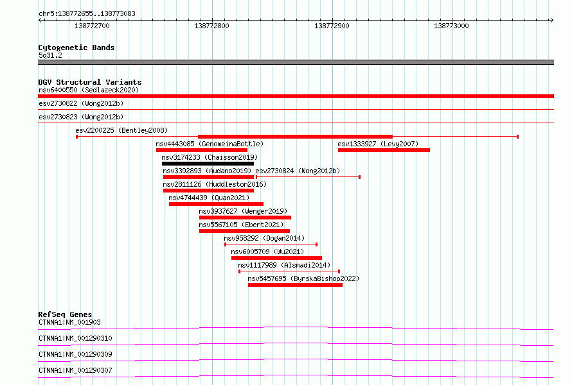Image resolution: width=572 pixels, height=385 pixels.
Task: Open the nsv4744439 (Quan2021) label
Action: [209, 198]
